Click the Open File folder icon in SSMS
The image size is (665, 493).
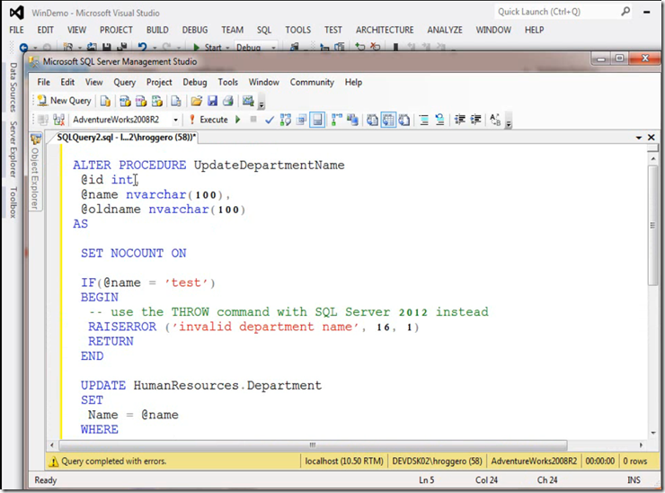(x=197, y=101)
